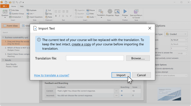Add a Question Group
The height and width of the screenshot is (106, 191).
point(17,14)
